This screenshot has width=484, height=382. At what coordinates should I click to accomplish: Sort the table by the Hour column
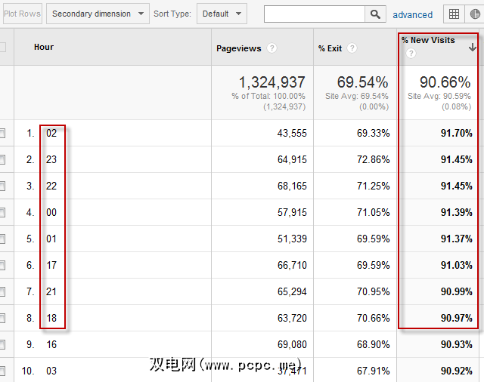click(44, 48)
